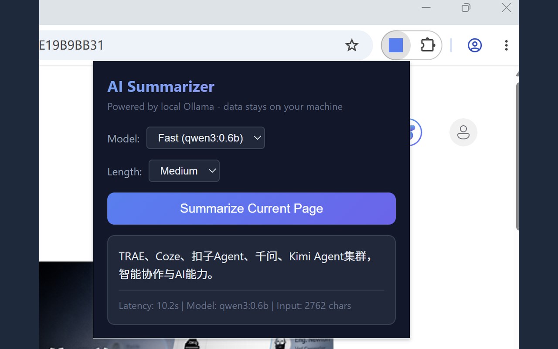The height and width of the screenshot is (349, 558).
Task: Close the Chrome window
Action: pyautogui.click(x=506, y=7)
